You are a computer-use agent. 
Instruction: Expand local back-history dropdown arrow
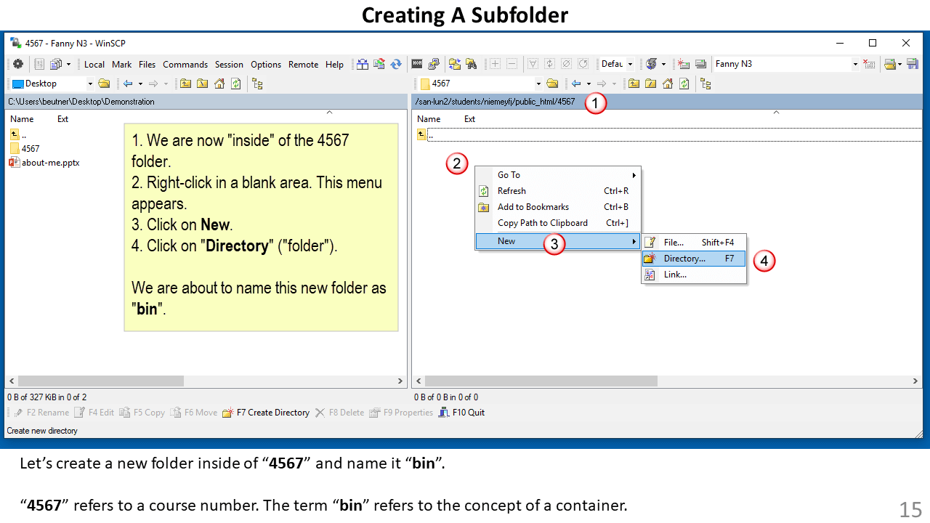(x=140, y=84)
